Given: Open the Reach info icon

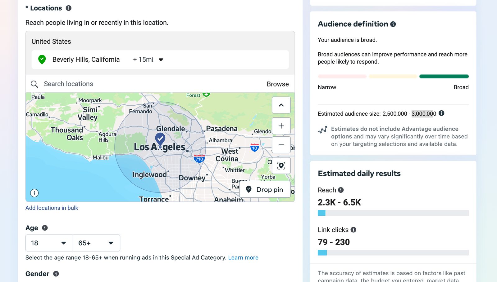Looking at the screenshot, I should click(341, 190).
